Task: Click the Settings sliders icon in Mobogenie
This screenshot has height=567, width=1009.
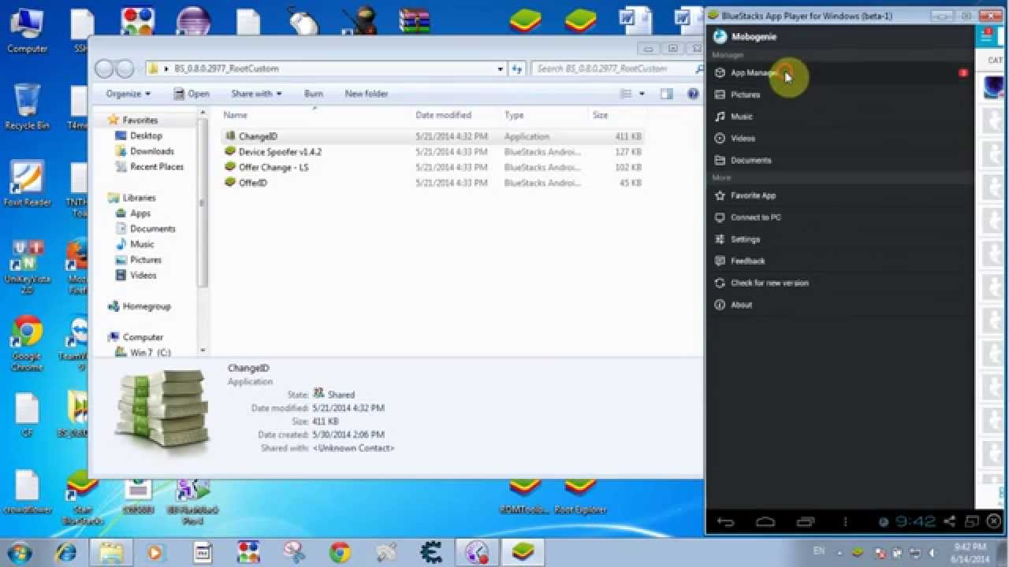Action: coord(720,239)
